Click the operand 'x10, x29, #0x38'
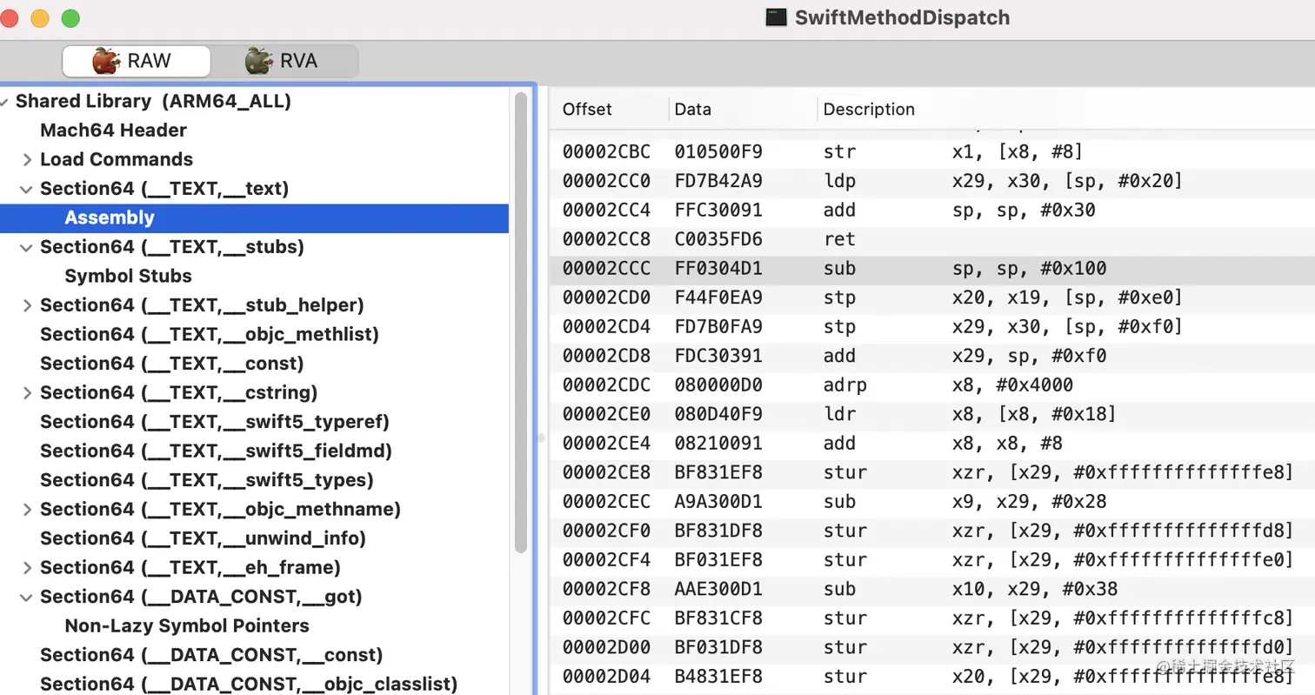The height and width of the screenshot is (695, 1315). coord(1035,590)
